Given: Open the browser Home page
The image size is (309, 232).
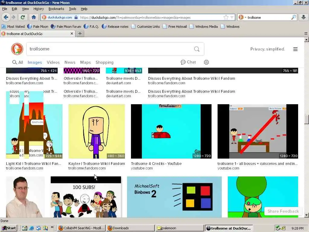Looking at the screenshot, I should (34, 17).
